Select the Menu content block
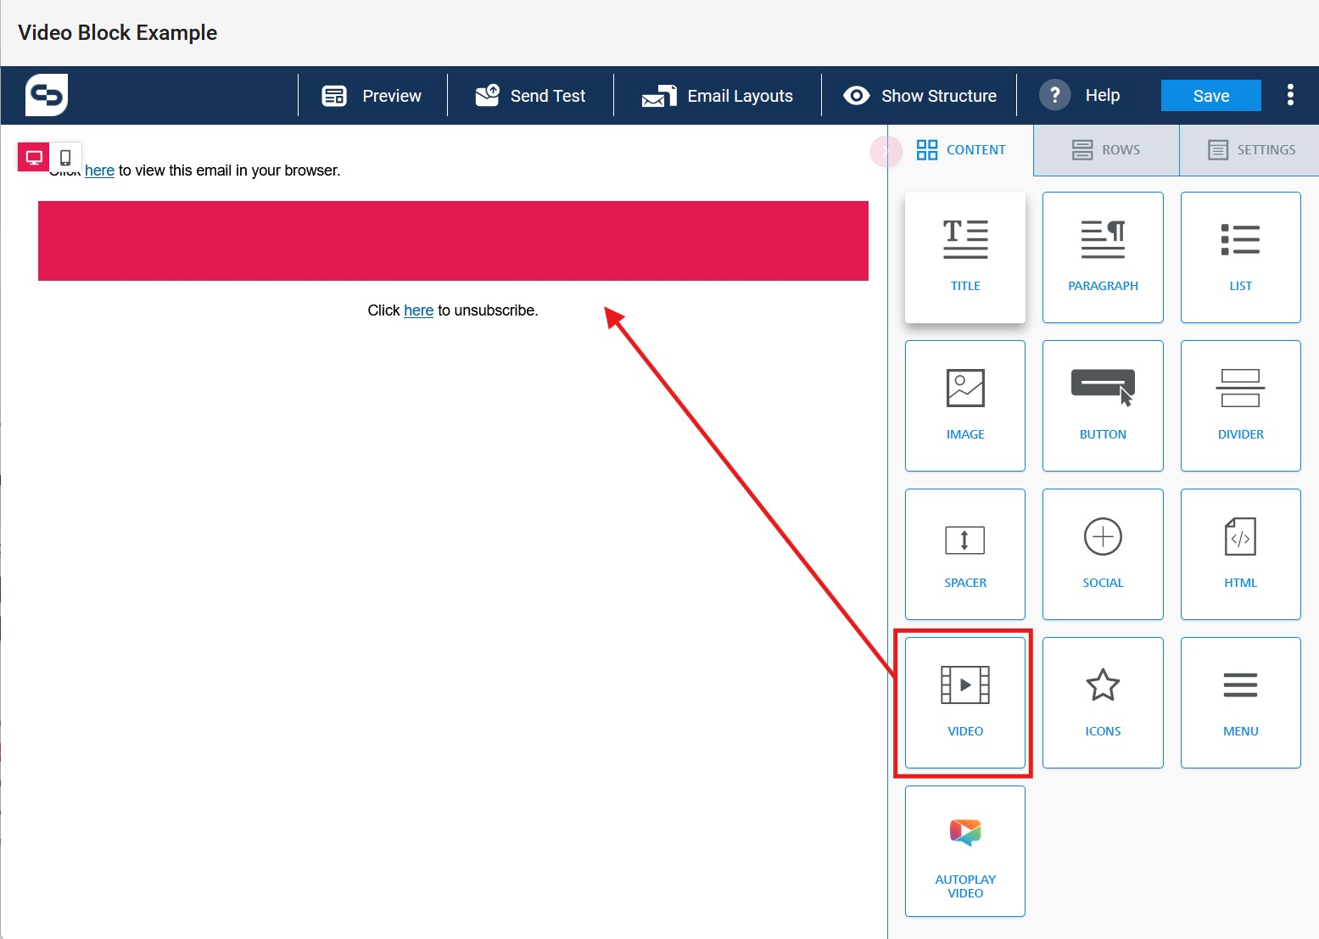The width and height of the screenshot is (1319, 939). coord(1240,702)
